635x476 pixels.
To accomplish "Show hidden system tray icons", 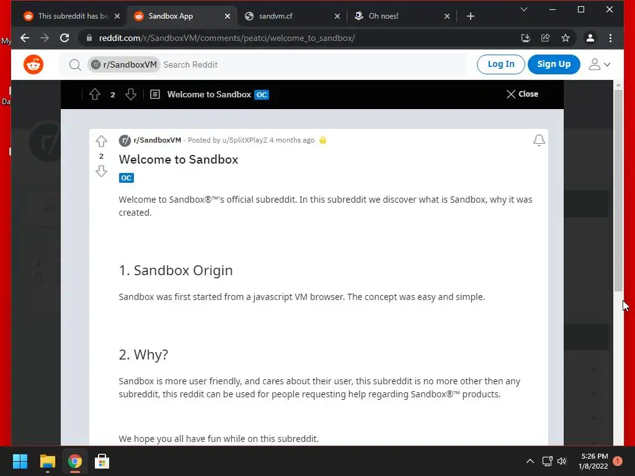I will (x=530, y=461).
